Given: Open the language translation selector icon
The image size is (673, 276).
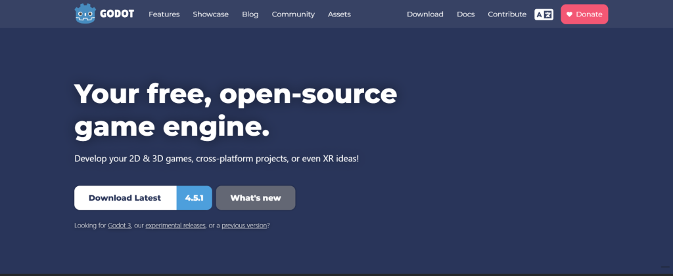Looking at the screenshot, I should coord(544,14).
